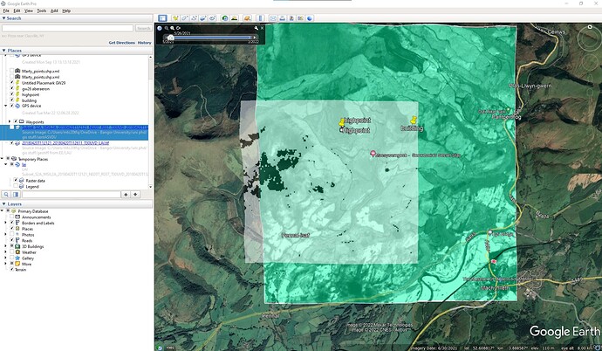Screen dimensions: 602x351
Task: Uncheck the gw26 abersenon checkbox
Action: tap(12, 88)
